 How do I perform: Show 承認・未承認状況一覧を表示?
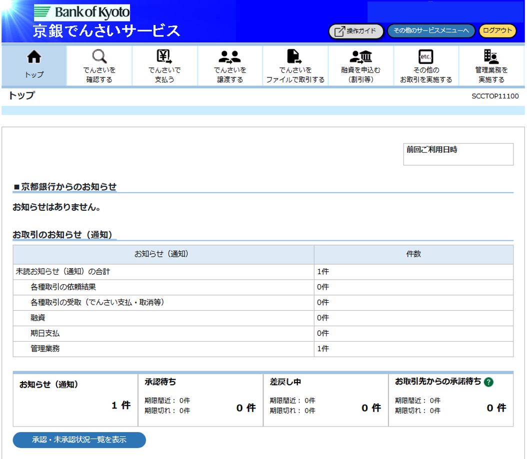pos(79,440)
